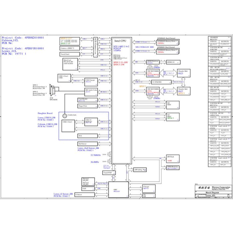This screenshot has width=233, height=233.
Task: Select the LPDDR4X Memory Down 2 block
Action: click(x=167, y=51)
